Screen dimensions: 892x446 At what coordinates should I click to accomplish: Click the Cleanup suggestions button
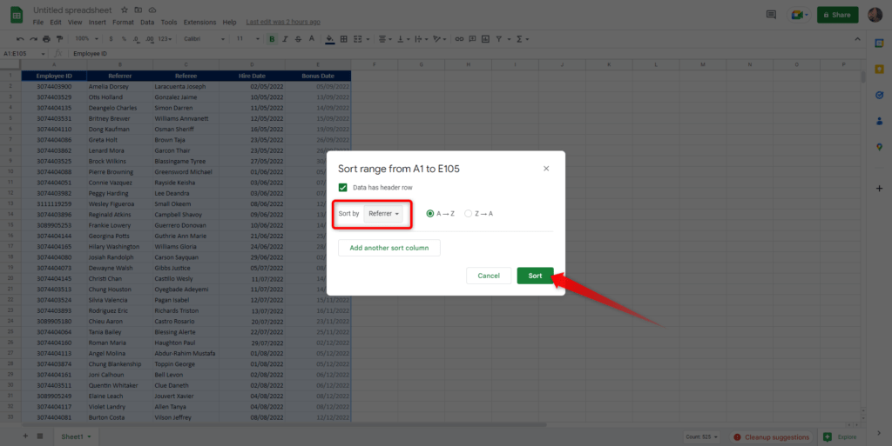point(771,437)
